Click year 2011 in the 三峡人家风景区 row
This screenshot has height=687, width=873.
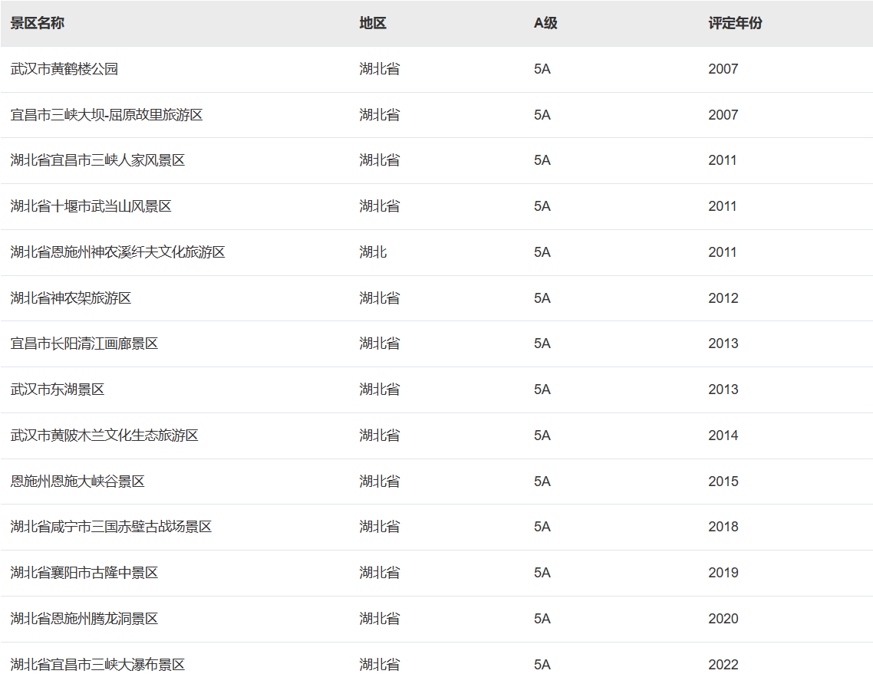tap(723, 161)
